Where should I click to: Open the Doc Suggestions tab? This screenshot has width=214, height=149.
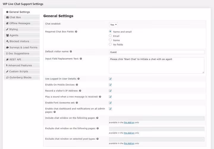point(22,54)
